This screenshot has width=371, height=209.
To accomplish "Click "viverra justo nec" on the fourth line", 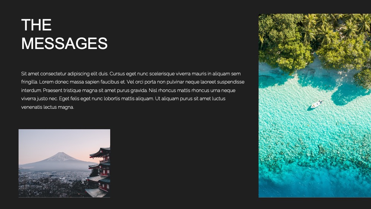I will coord(39,99).
